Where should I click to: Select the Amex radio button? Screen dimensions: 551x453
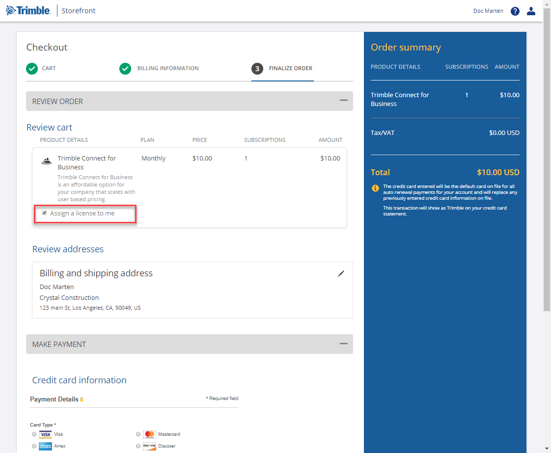[34, 446]
